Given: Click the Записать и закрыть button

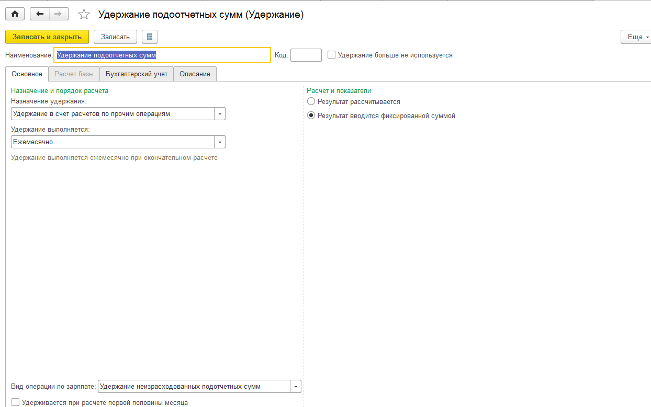Looking at the screenshot, I should [x=47, y=37].
